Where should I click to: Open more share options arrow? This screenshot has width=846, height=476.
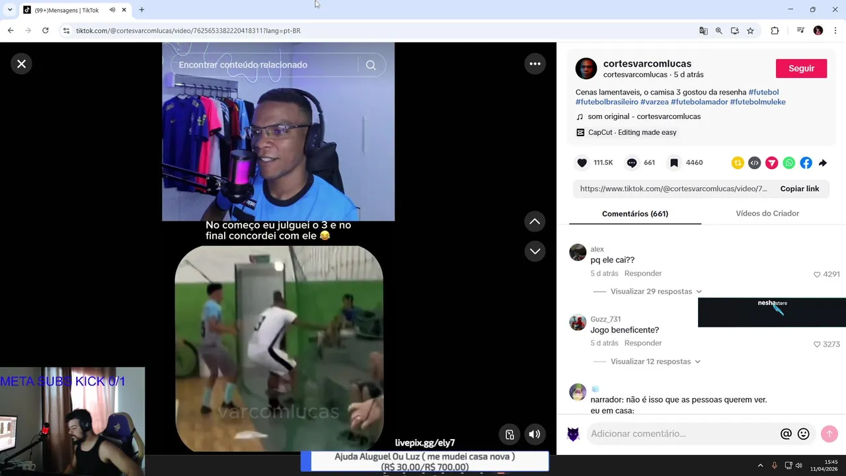point(823,163)
